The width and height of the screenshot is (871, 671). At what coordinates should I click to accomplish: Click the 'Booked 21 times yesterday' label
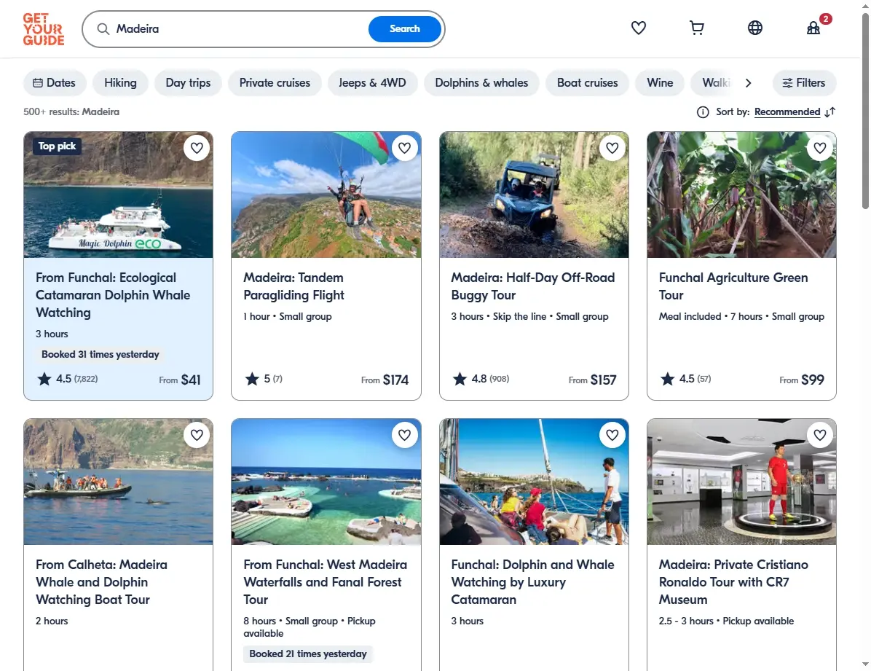308,654
